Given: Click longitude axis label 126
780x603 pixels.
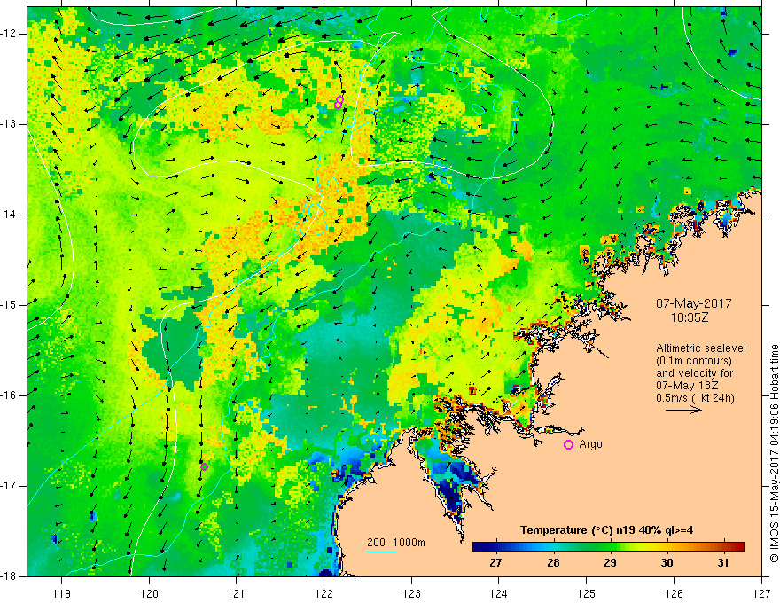Looking at the screenshot, I should (x=674, y=593).
